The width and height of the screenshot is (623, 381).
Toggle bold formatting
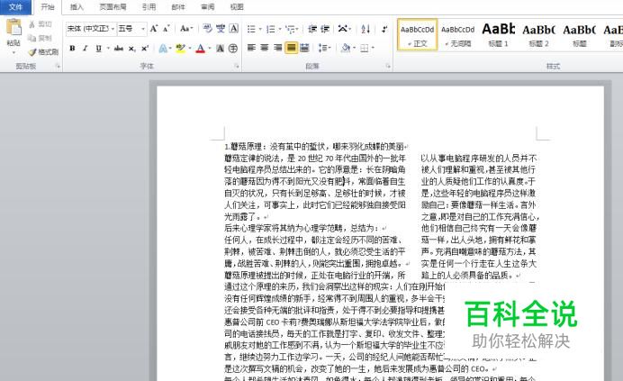coord(72,49)
